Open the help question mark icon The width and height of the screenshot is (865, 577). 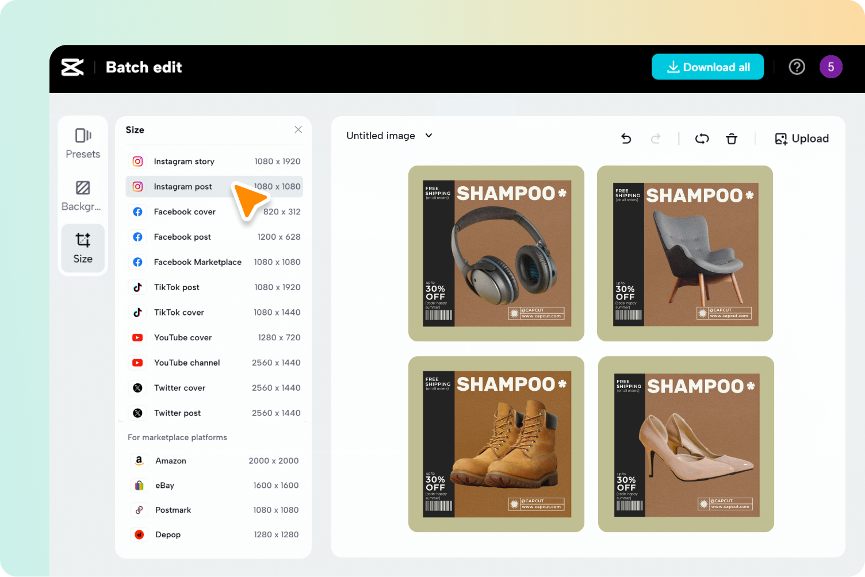(x=797, y=67)
